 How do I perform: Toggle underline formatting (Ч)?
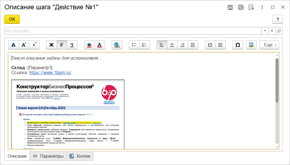72,45
